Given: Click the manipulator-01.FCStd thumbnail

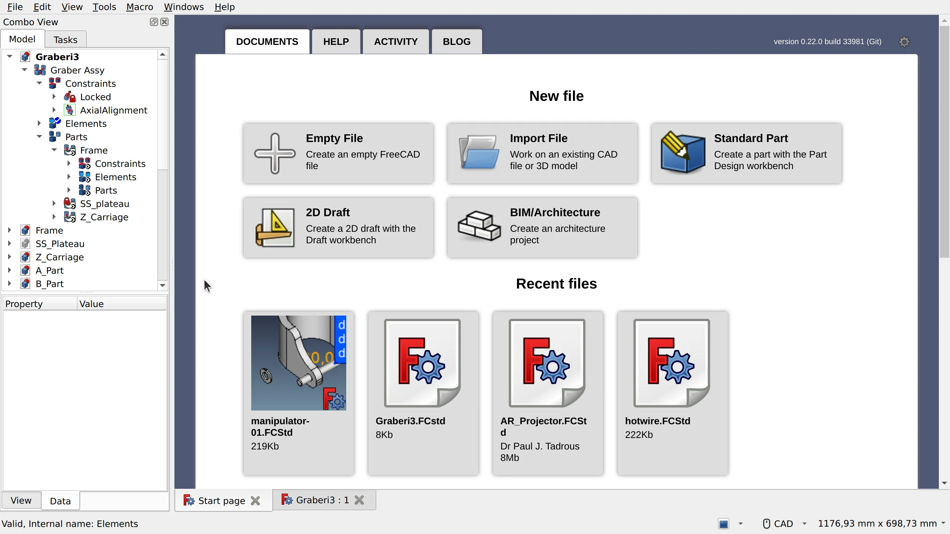Looking at the screenshot, I should click(299, 363).
